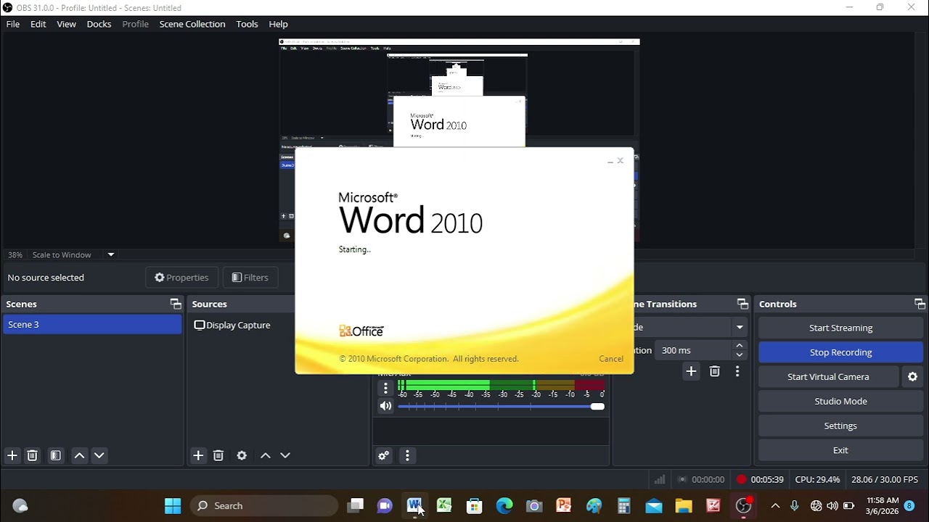Click the 38% preview zoom value
Image resolution: width=929 pixels, height=522 pixels.
15,254
